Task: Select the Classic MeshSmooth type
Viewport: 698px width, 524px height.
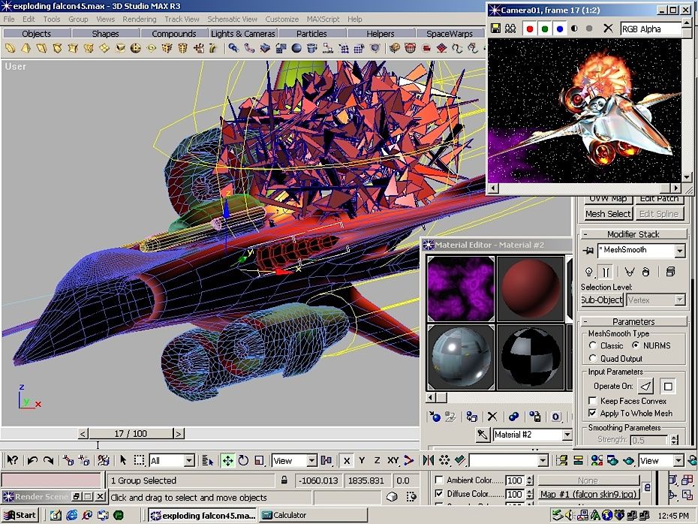Action: click(x=593, y=345)
